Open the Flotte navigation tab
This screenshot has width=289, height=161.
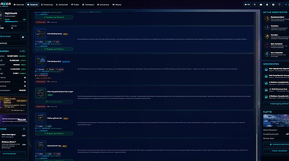click(x=75, y=4)
